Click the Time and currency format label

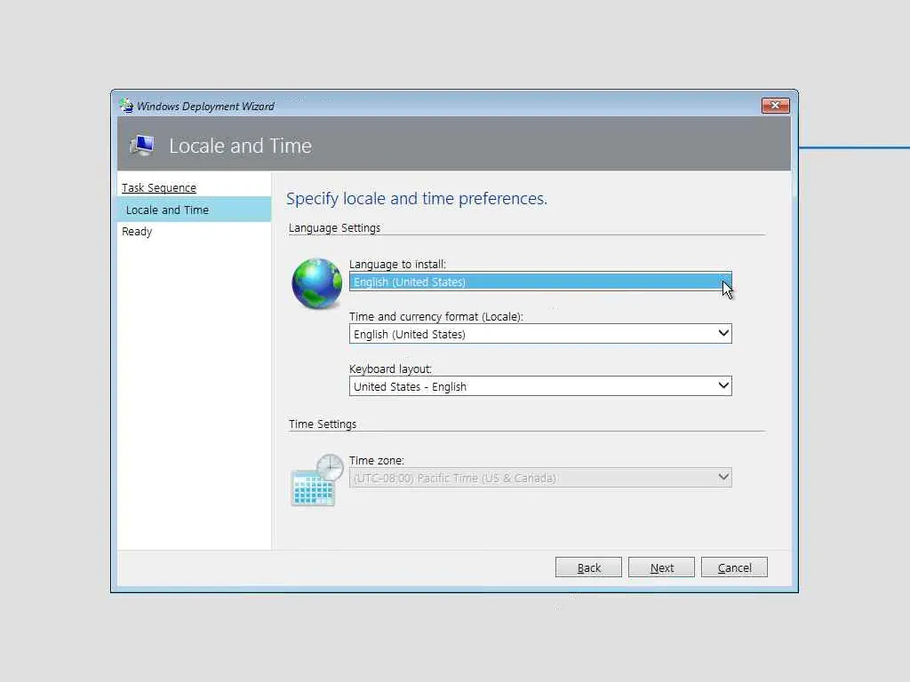(x=435, y=317)
